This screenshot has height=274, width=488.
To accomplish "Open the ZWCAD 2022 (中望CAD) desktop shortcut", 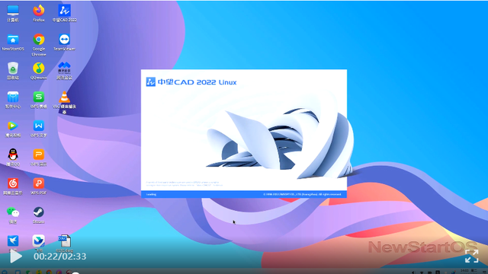I will [x=64, y=14].
